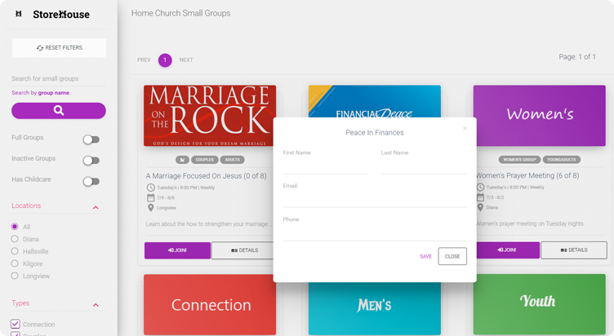
Task: Join the Women's Prayer Meeting group
Action: pyautogui.click(x=508, y=250)
